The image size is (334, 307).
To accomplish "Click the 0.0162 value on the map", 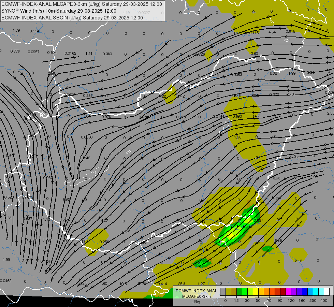I will [x=70, y=53].
